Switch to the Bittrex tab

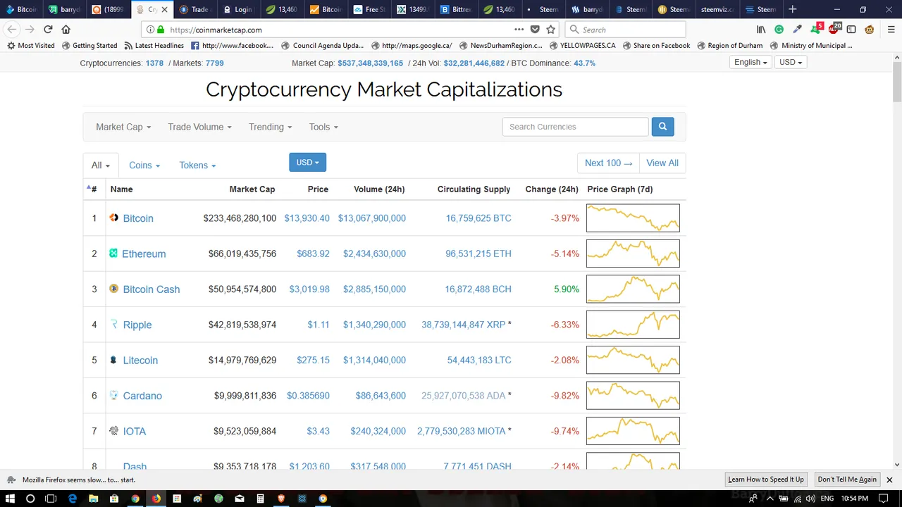coord(456,10)
